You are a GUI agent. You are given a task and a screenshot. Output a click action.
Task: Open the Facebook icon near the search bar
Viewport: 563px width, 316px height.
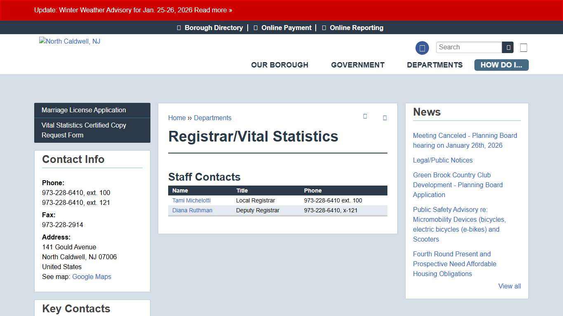pyautogui.click(x=422, y=48)
